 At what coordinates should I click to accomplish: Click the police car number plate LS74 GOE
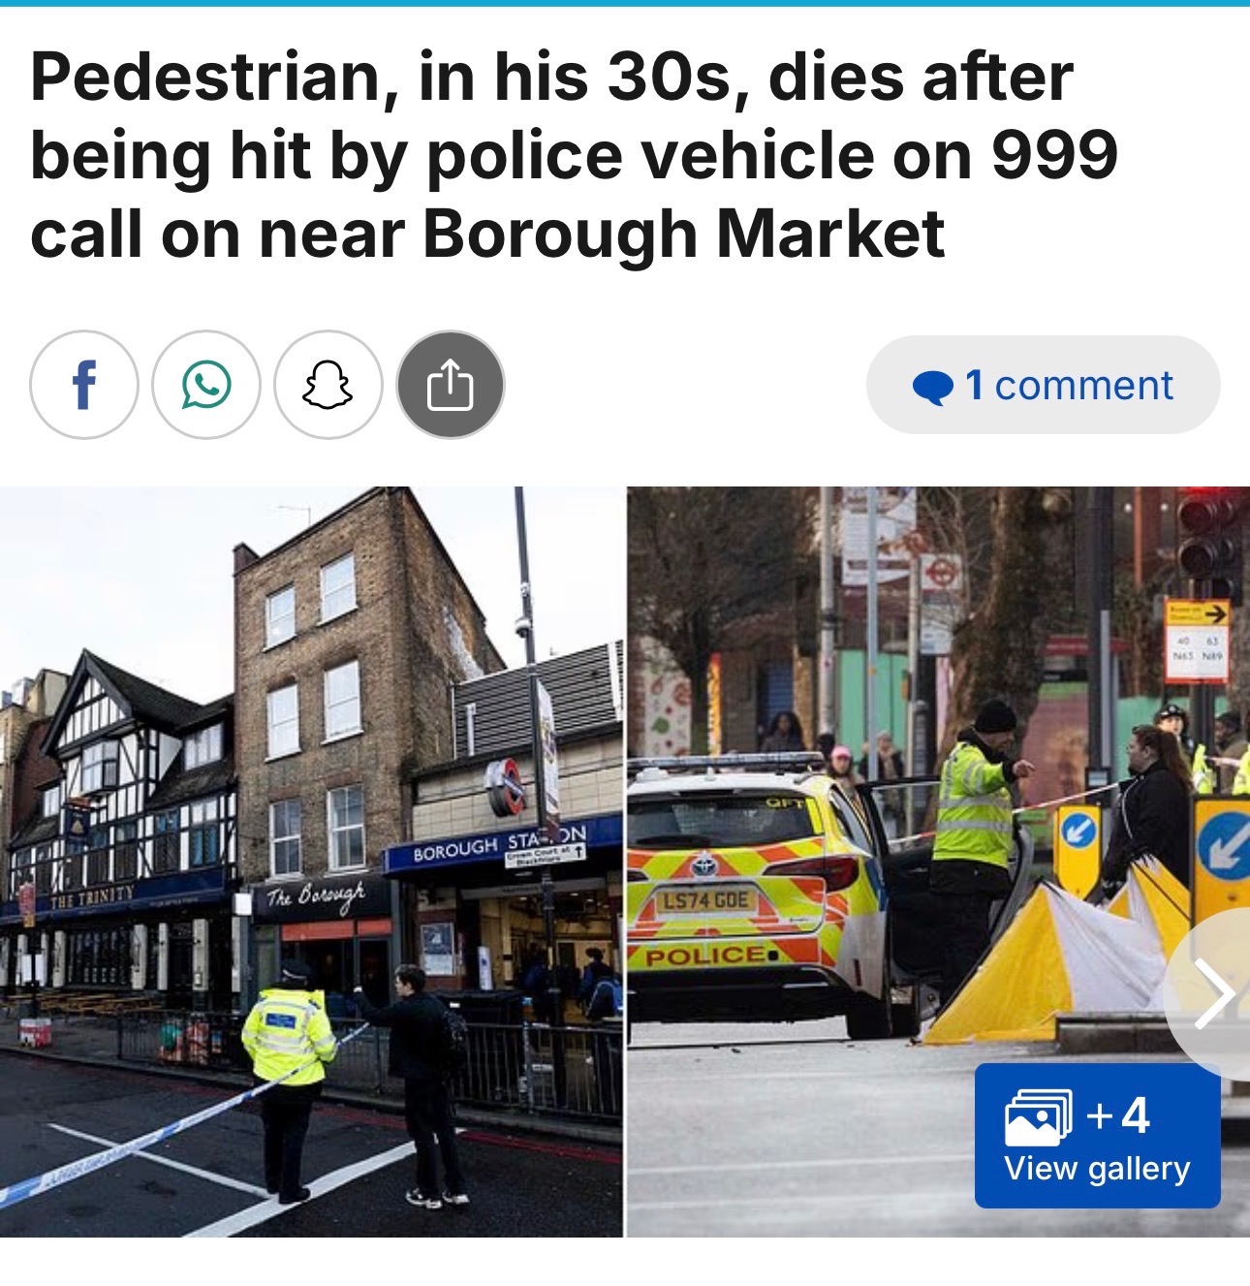coord(704,901)
